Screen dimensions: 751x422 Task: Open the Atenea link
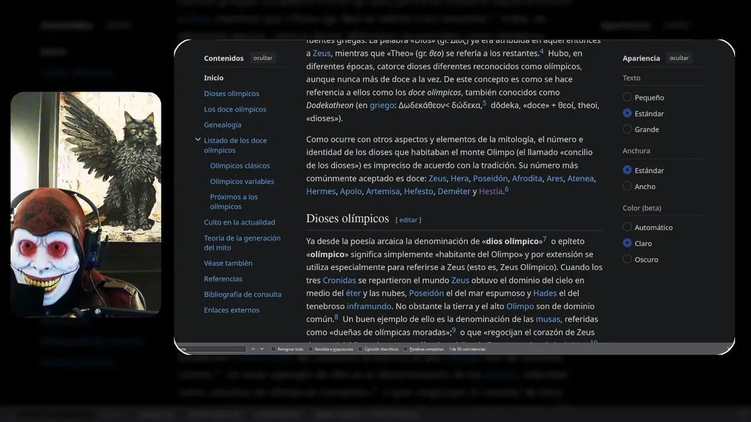pyautogui.click(x=580, y=178)
